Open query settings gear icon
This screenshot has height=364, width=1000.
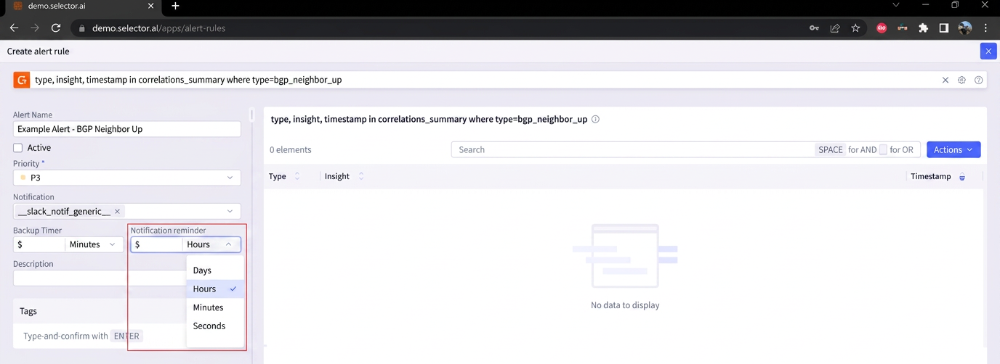tap(961, 80)
